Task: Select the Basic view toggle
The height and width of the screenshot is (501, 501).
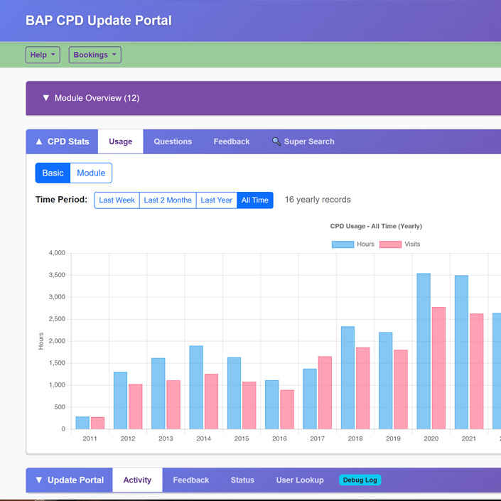Action: point(53,173)
